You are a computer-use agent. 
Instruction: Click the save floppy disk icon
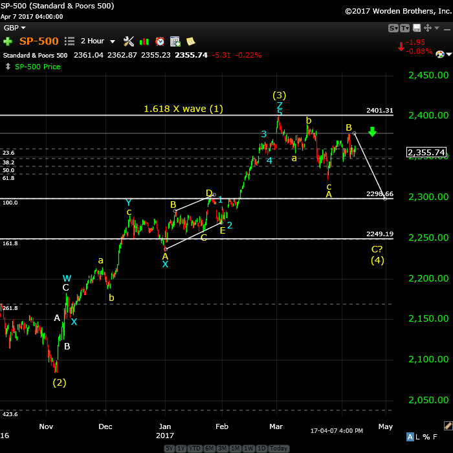pyautogui.click(x=417, y=28)
